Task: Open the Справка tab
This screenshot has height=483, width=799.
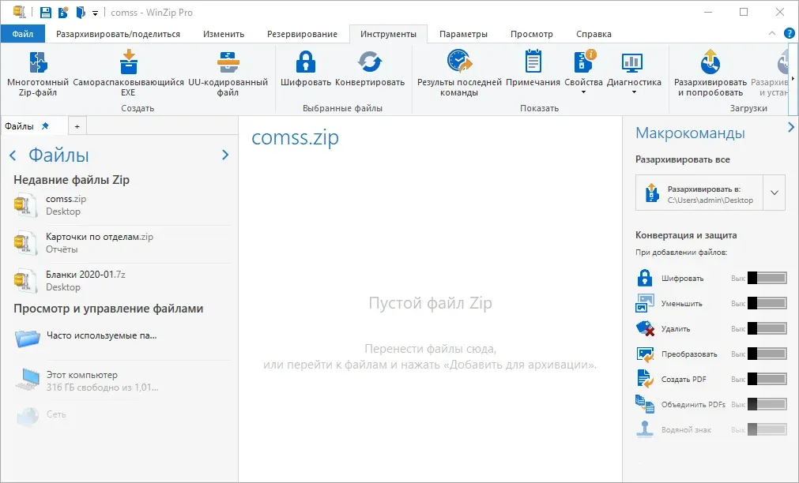Action: click(594, 34)
